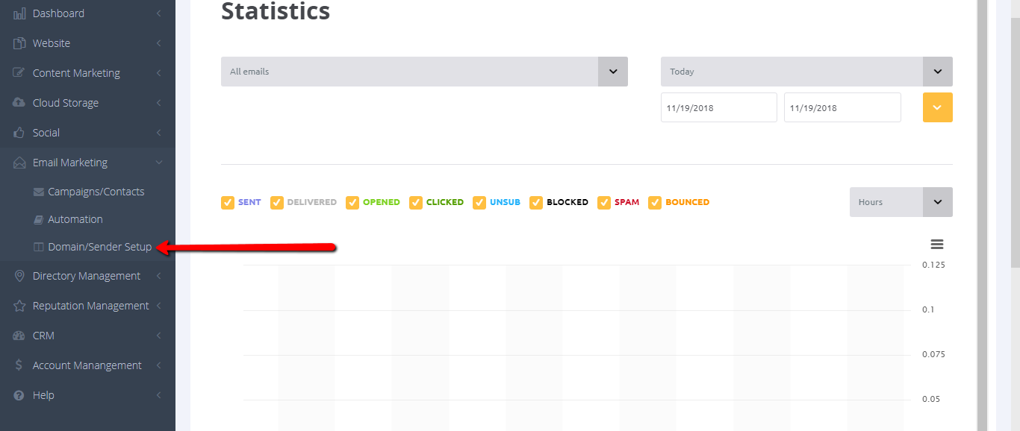The width and height of the screenshot is (1020, 431).
Task: Disable the BOUNCED checkbox
Action: (655, 202)
